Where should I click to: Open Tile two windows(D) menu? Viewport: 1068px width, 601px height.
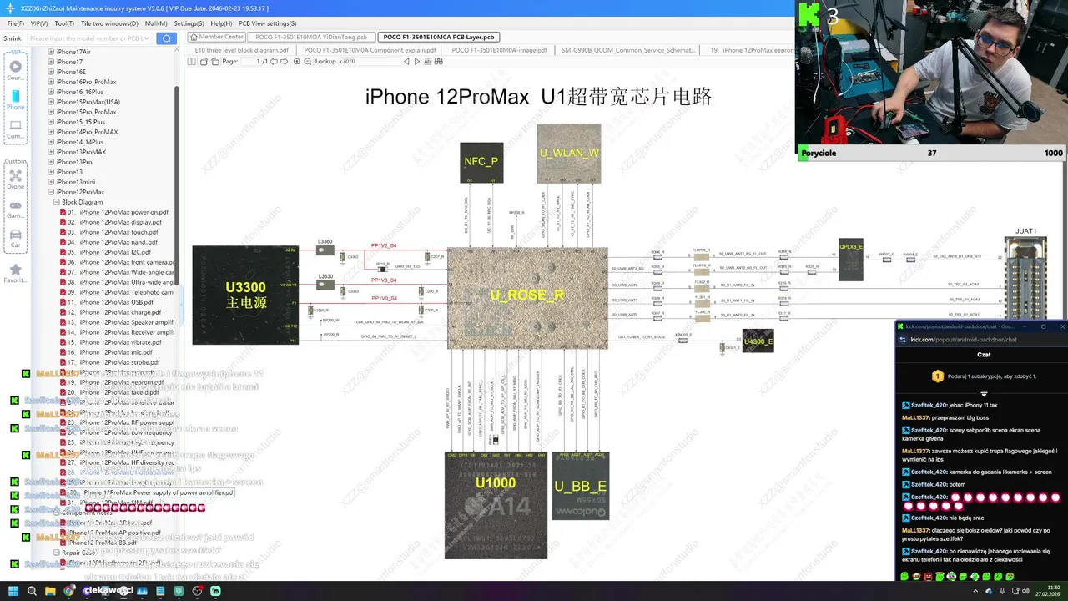pos(110,23)
